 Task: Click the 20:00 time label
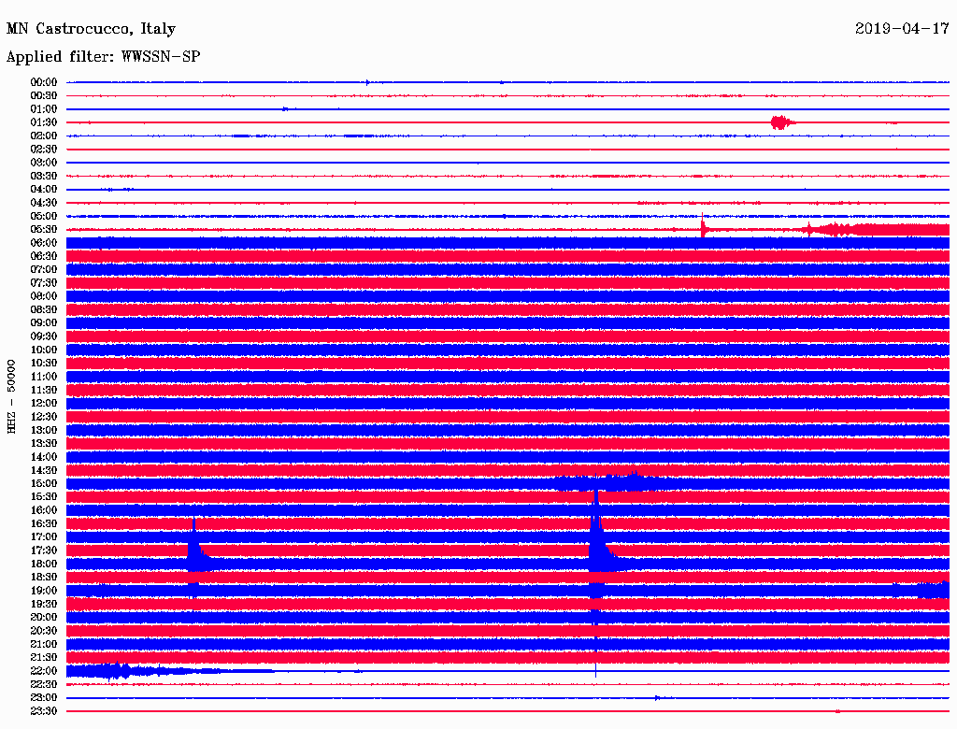coord(44,617)
